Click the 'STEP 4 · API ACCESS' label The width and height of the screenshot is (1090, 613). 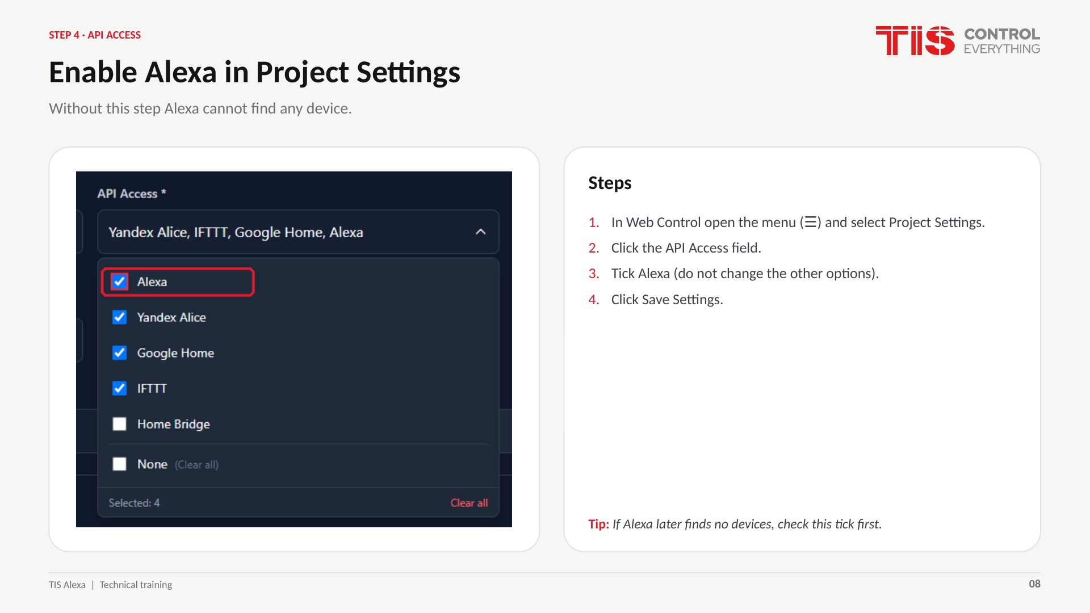coord(95,35)
